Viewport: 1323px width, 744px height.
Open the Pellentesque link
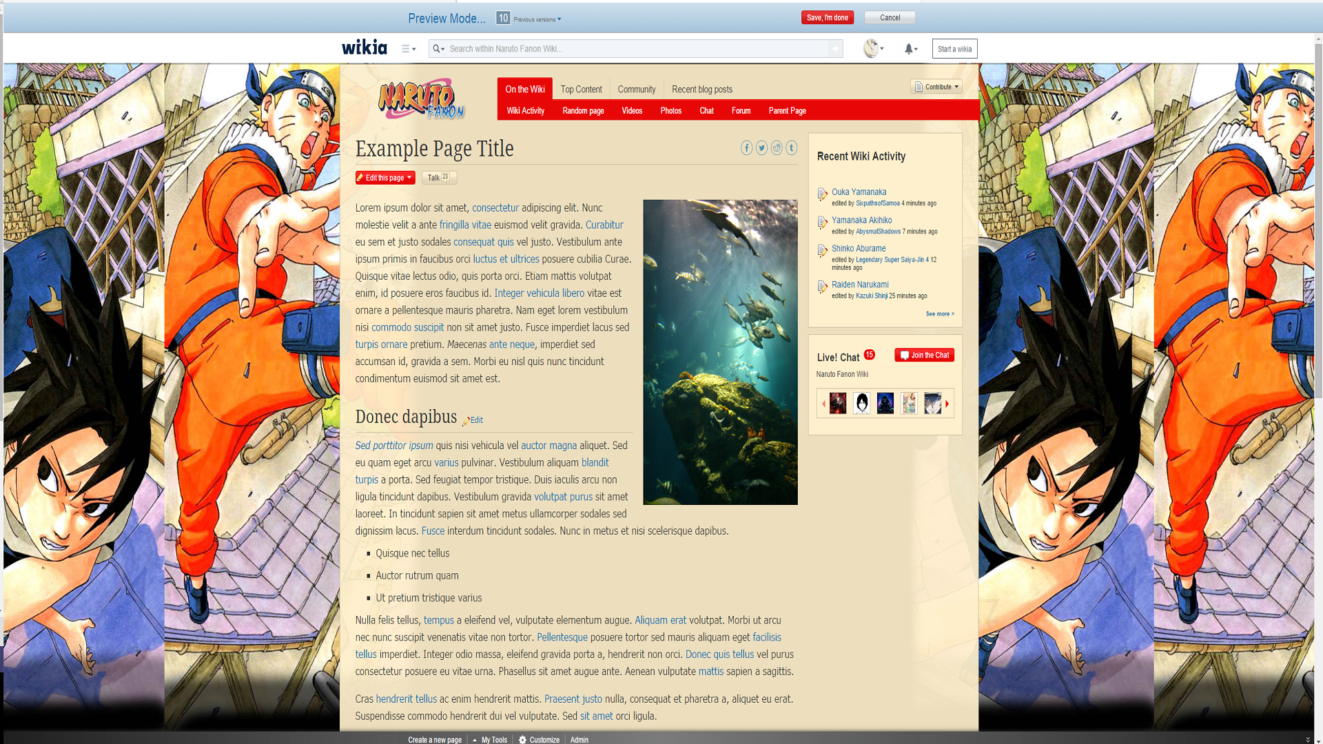pyautogui.click(x=562, y=638)
